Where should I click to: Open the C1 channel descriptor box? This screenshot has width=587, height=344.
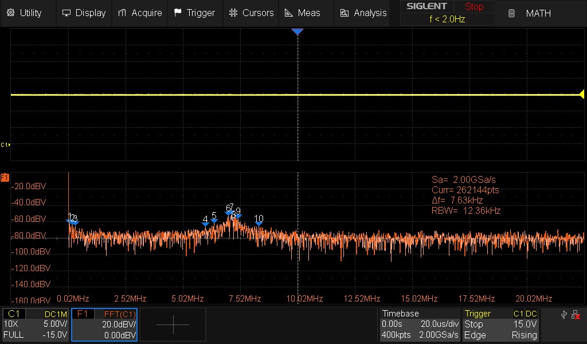(x=36, y=325)
